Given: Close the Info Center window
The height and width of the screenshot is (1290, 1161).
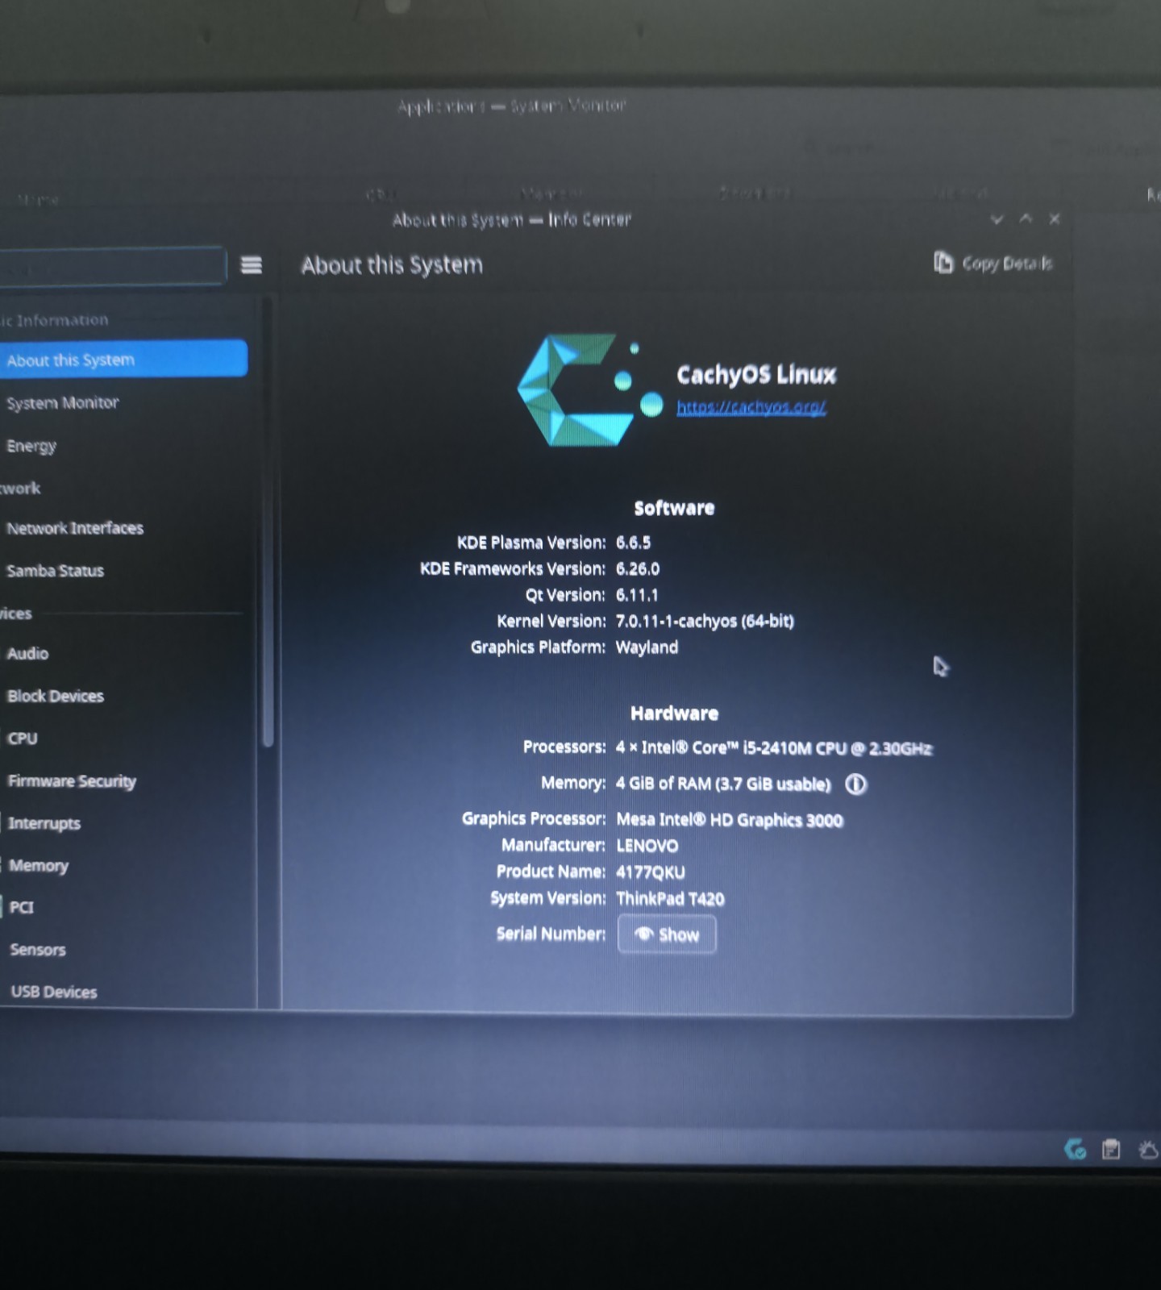Looking at the screenshot, I should tap(1055, 218).
